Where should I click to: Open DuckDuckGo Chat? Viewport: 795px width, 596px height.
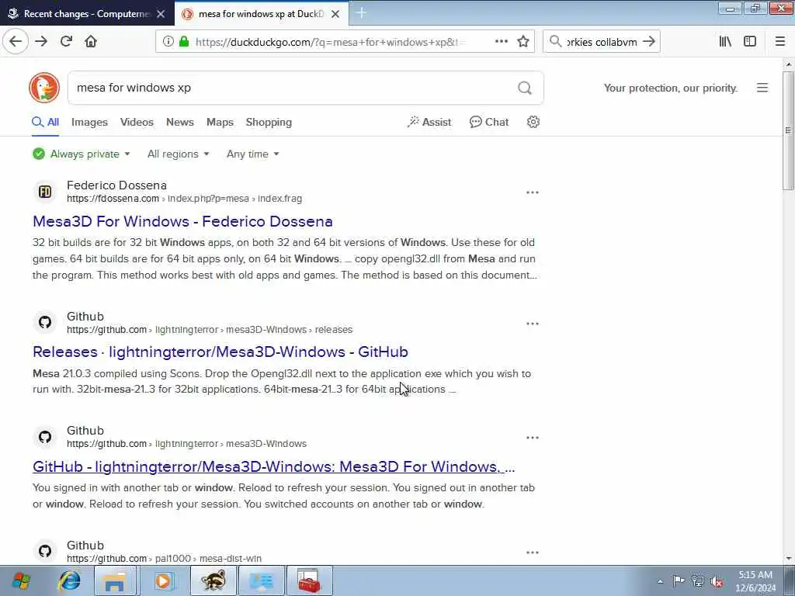(x=489, y=122)
